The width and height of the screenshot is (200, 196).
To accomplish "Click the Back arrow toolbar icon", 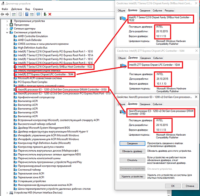I will [2, 14].
